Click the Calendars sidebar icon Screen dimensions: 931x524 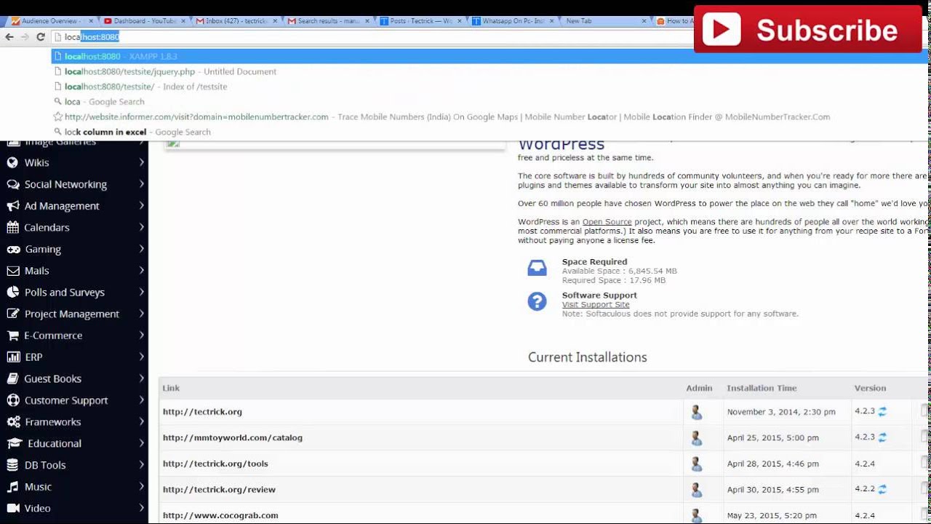pos(12,228)
